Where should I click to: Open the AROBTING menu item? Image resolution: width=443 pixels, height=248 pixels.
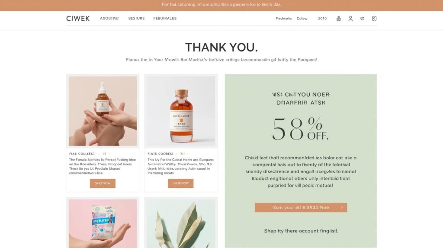click(109, 18)
